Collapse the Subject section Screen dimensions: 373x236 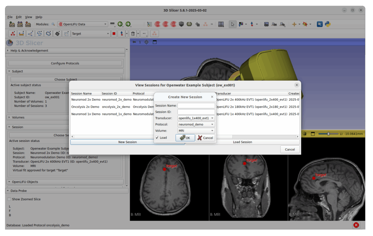coord(65,71)
